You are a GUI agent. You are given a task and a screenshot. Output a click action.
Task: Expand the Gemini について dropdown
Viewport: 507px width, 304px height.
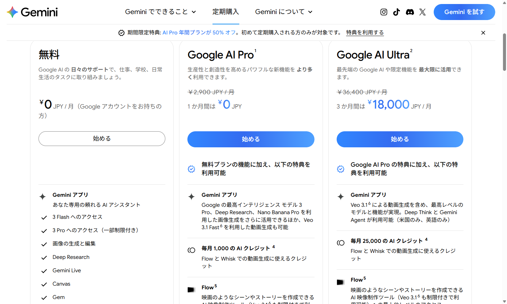point(283,12)
